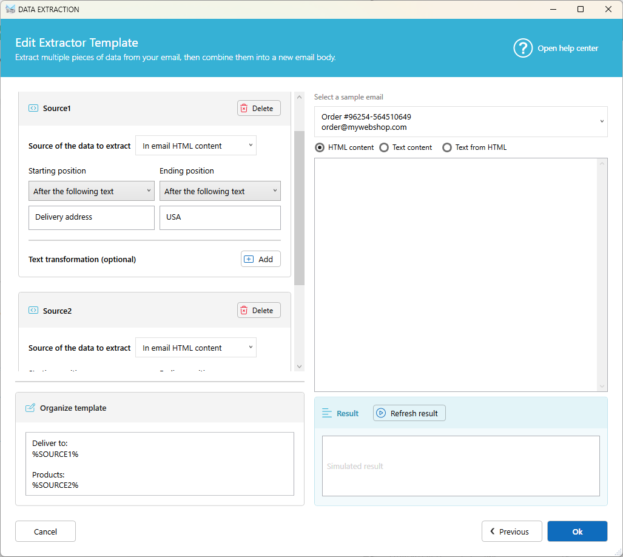623x557 pixels.
Task: Delete Source2 extractor
Action: coord(259,310)
